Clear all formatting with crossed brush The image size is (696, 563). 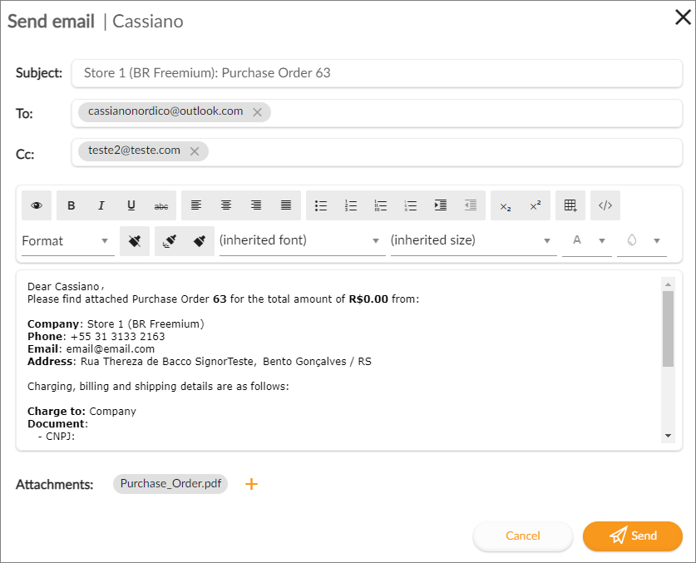(135, 241)
